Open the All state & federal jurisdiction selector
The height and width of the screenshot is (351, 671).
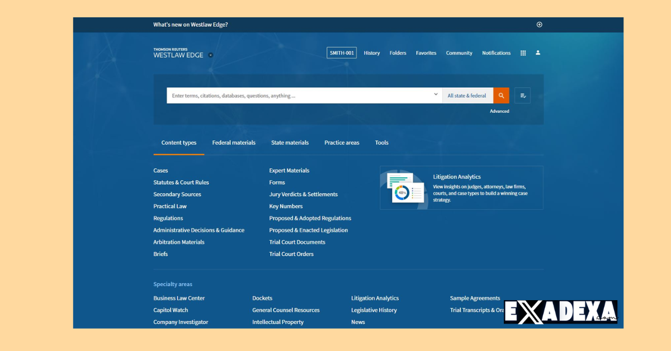(467, 95)
